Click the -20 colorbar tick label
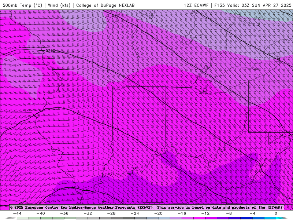The width and height of the screenshot is (293, 220). [x=158, y=213]
